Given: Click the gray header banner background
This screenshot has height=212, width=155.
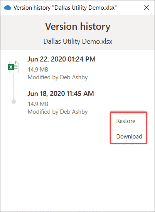Looking at the screenshot, I should coord(77,32).
